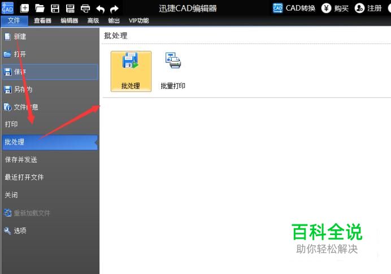The image size is (391, 274).
Task: Click the 打开 folder icon in the sidebar
Action: (x=7, y=54)
